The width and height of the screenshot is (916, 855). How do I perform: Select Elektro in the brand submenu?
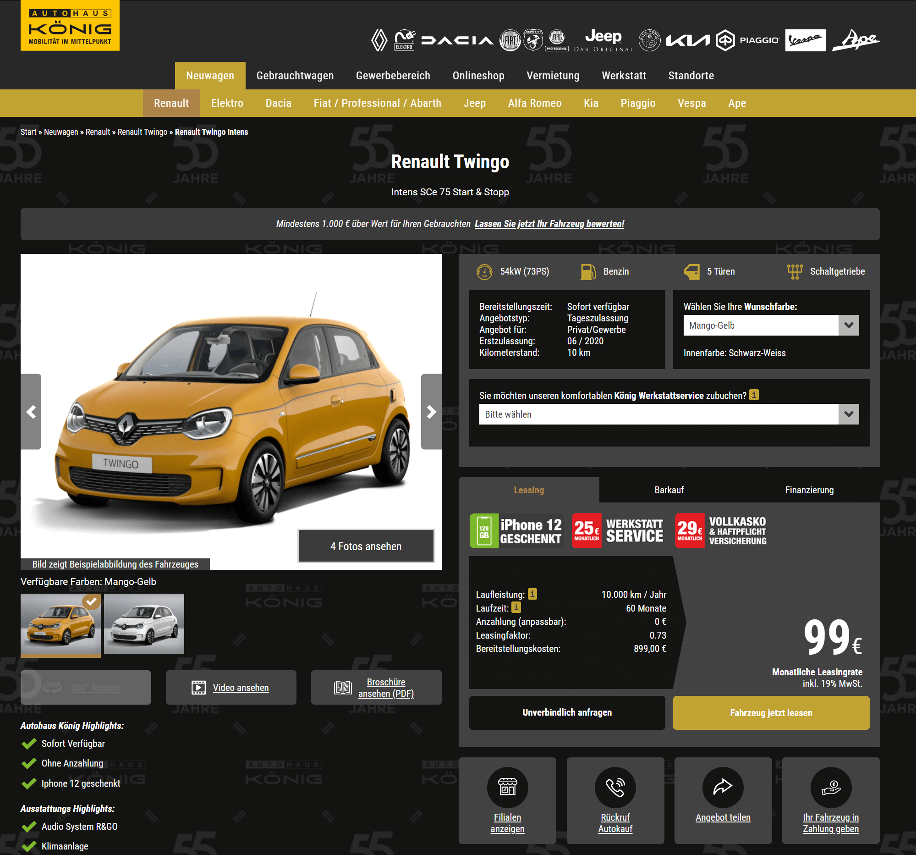point(227,103)
